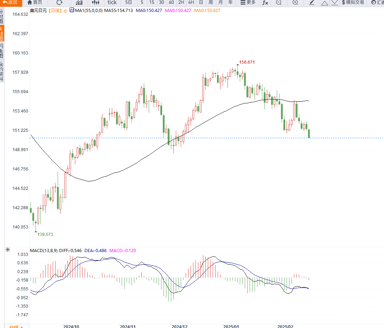Click the up triangle icon in toolbar

(x=325, y=3)
